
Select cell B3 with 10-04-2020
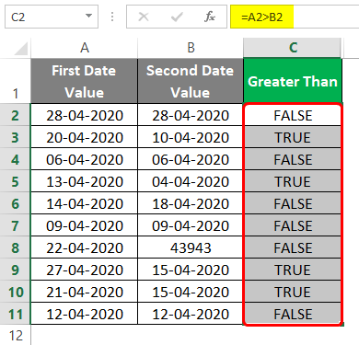pyautogui.click(x=191, y=137)
